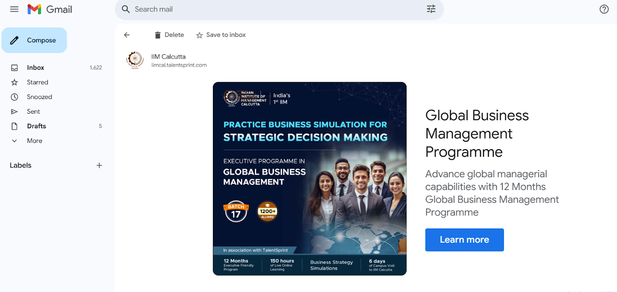Viewport: 617px width, 292px height.
Task: Click the IIM Calcutta sender name
Action: (169, 57)
